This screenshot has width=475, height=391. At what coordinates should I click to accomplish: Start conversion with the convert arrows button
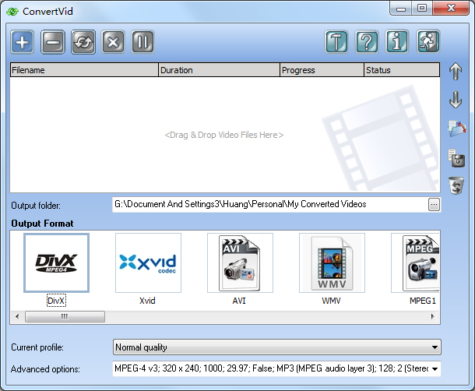(x=83, y=42)
